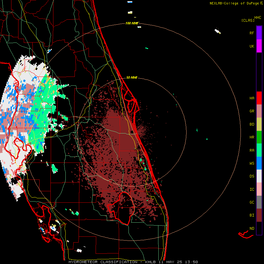This screenshot has height=264, width=264.
Task: Click the [CLAS] units label
Action: pos(248,20)
